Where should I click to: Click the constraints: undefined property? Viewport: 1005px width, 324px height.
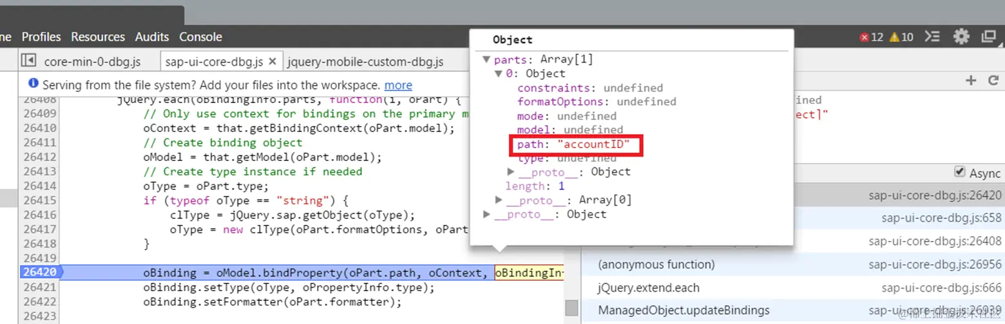589,88
